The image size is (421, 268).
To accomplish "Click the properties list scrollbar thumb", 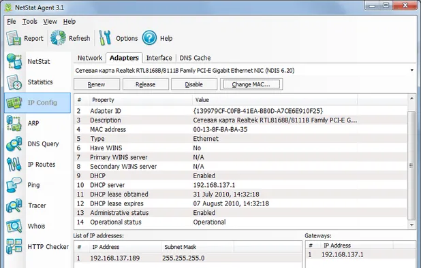I will click(x=411, y=165).
